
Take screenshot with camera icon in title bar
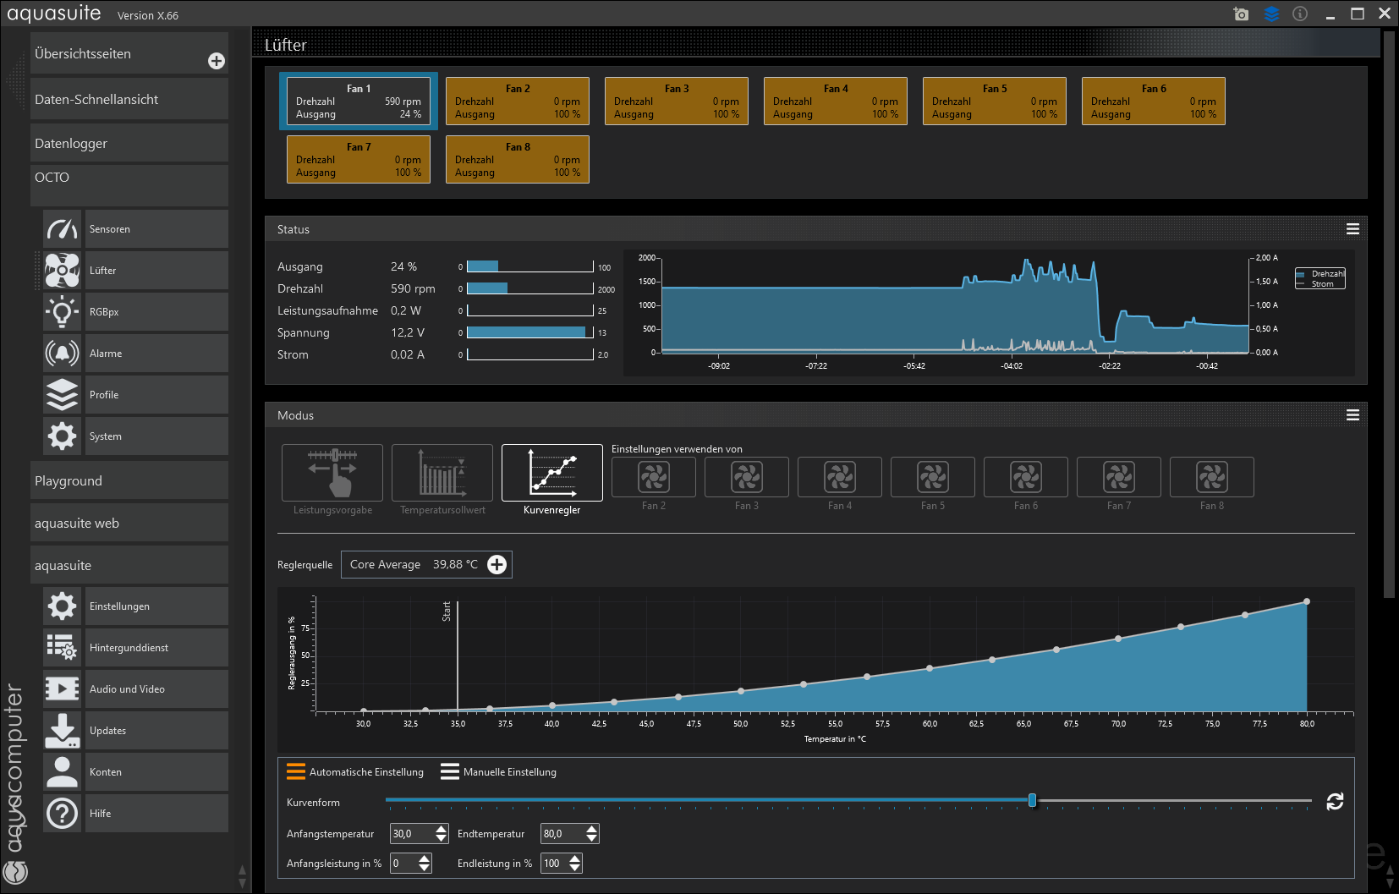coord(1241,14)
